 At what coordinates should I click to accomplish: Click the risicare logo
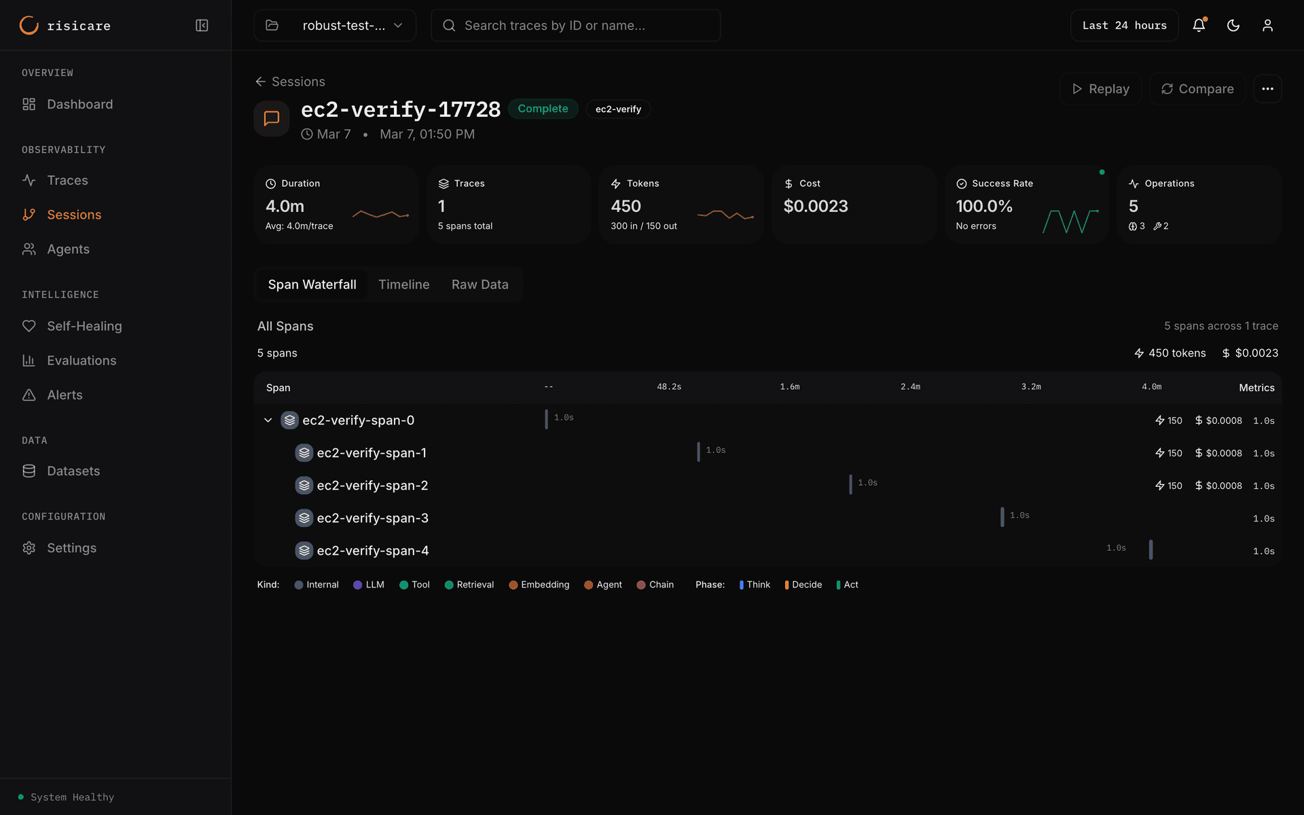point(65,25)
